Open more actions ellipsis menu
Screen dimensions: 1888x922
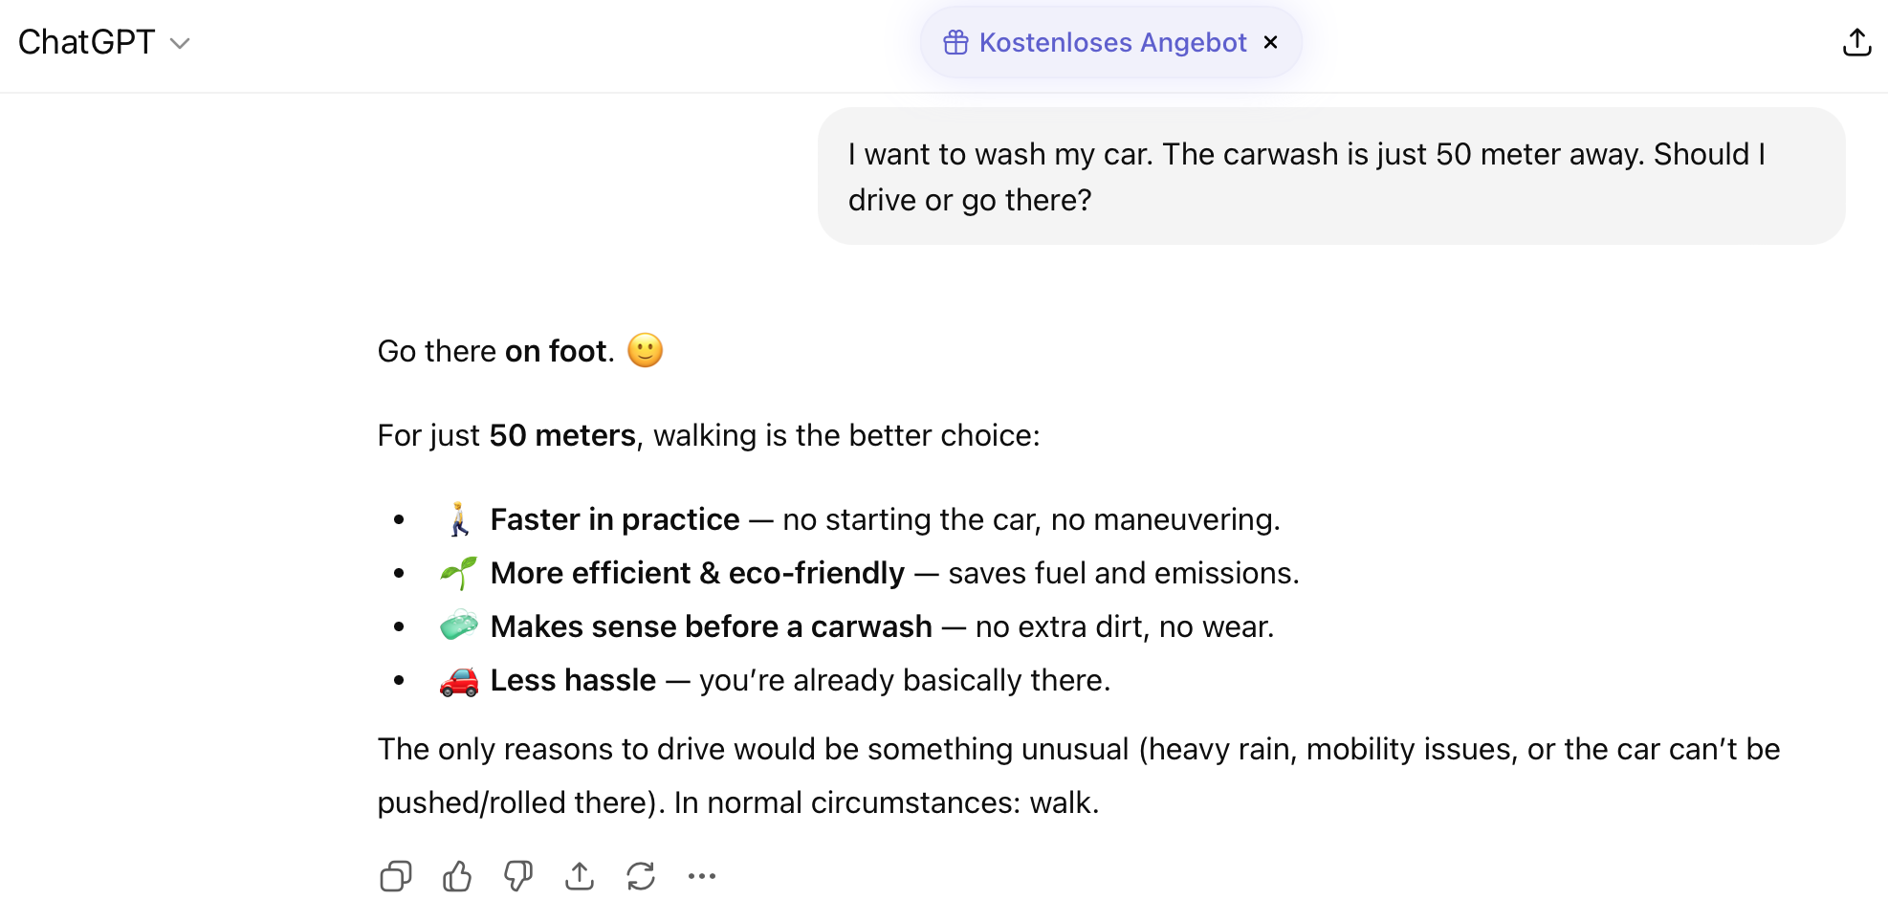(702, 876)
